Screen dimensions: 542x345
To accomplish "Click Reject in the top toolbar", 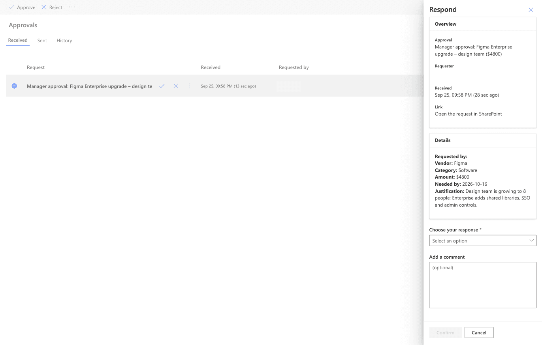I will coord(52,7).
